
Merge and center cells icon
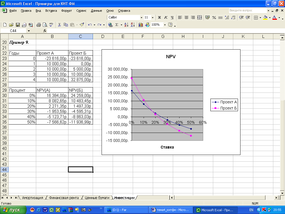click(x=199, y=18)
